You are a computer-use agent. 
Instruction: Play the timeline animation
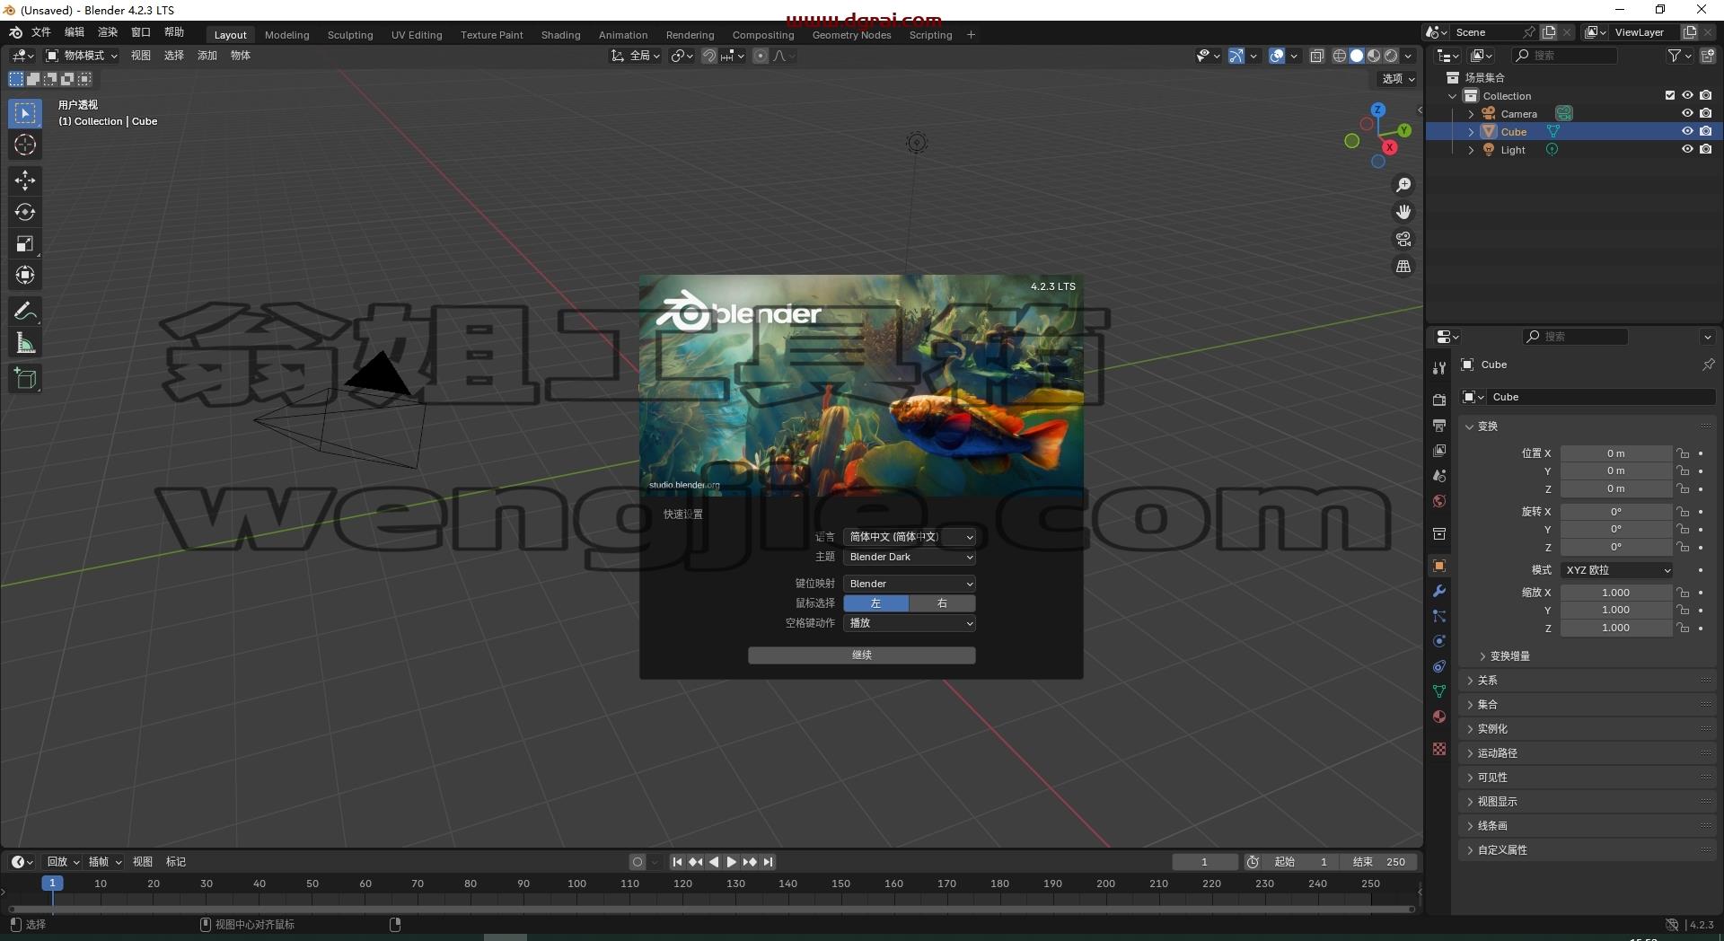click(732, 862)
